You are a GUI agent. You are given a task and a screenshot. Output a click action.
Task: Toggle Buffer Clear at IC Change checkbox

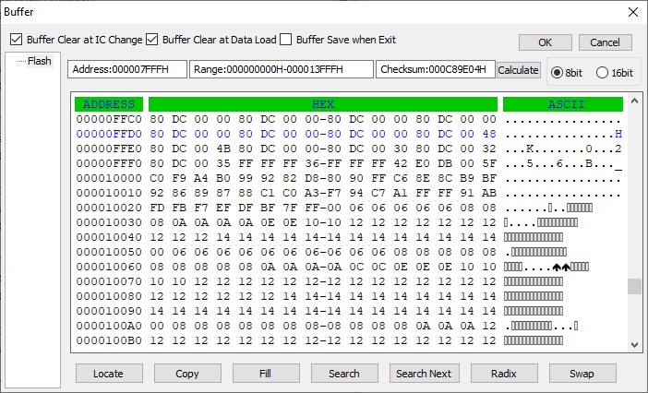[x=17, y=40]
